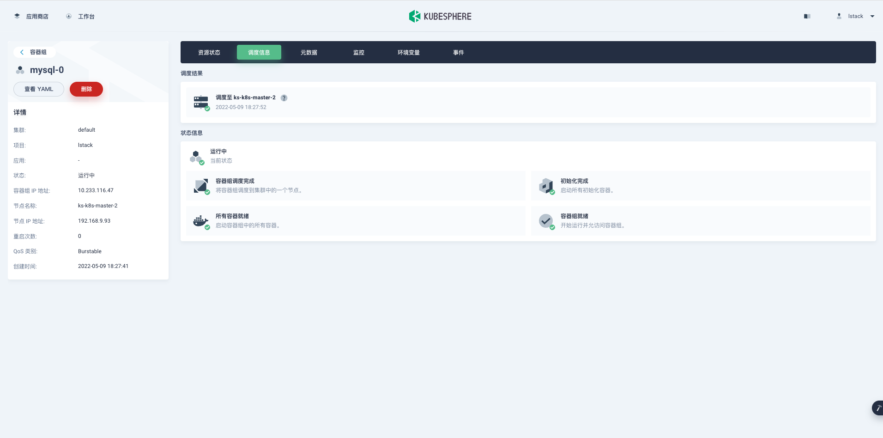This screenshot has width=883, height=438.
Task: Click the 初始化完成 status icon
Action: click(546, 186)
